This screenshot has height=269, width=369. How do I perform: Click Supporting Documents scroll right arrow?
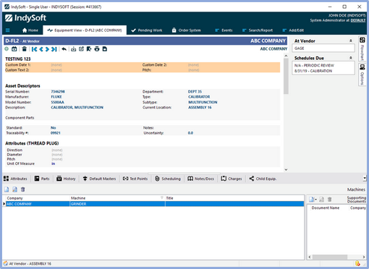click(364, 257)
